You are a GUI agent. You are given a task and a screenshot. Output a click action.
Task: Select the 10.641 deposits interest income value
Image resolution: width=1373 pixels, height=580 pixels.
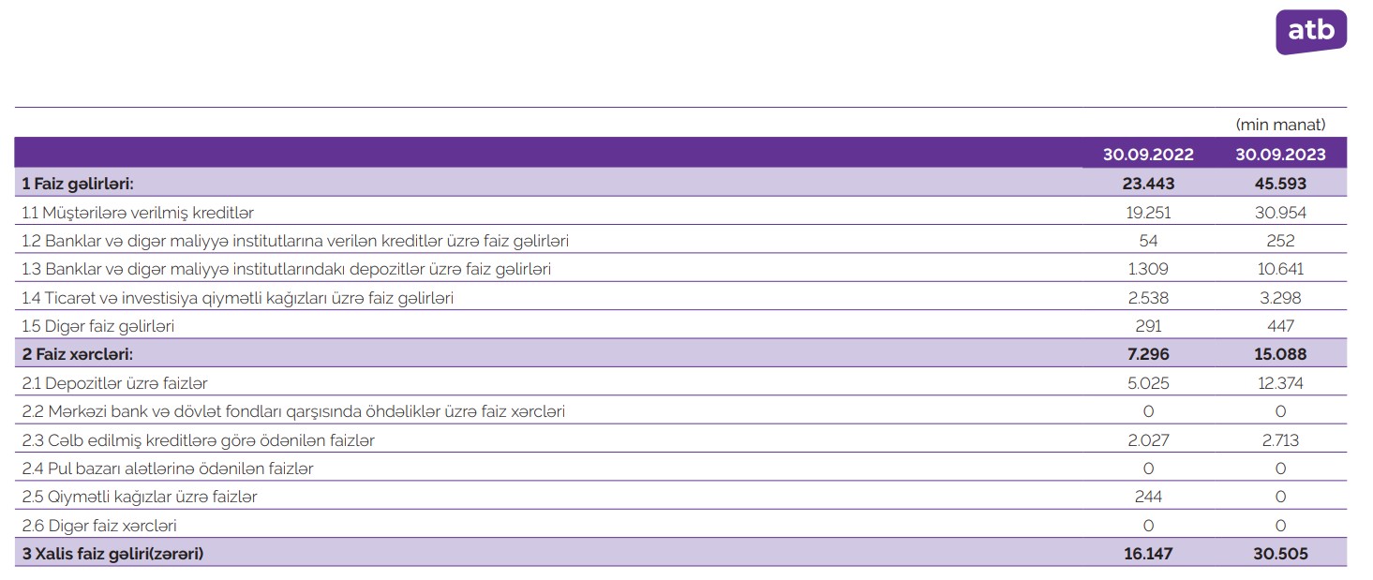pos(1280,269)
